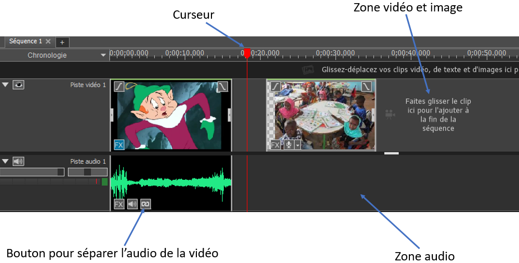The width and height of the screenshot is (519, 263).
Task: Click the "Piste vidéo 1" track label
Action: (88, 85)
